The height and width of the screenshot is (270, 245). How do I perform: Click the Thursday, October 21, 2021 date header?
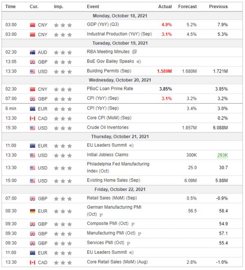coord(120,136)
